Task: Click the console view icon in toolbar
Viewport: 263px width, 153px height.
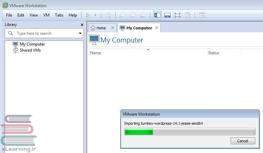Action: tap(202, 15)
